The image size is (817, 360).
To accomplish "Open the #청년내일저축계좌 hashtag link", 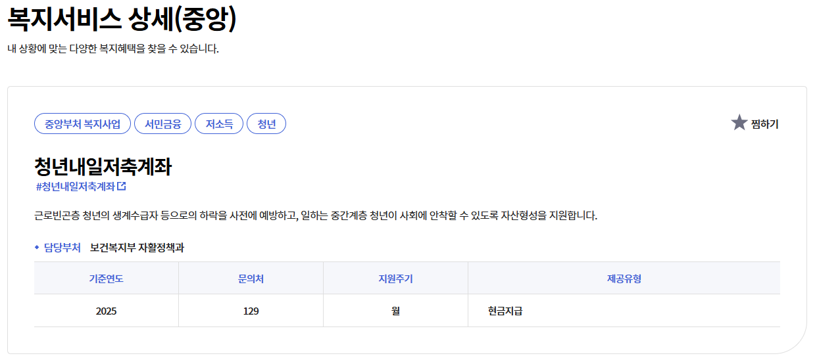I will click(x=76, y=187).
